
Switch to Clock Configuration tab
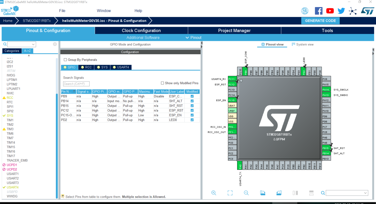pos(141,31)
